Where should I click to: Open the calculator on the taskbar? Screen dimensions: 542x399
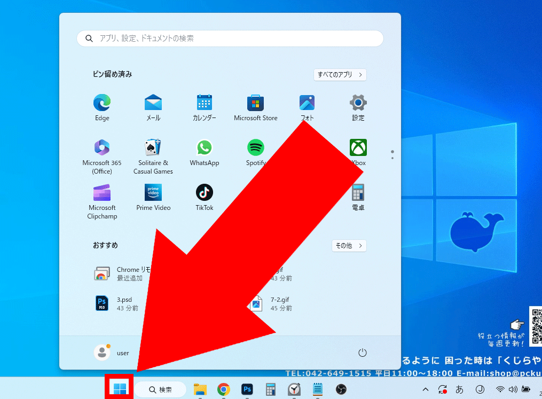click(x=271, y=389)
